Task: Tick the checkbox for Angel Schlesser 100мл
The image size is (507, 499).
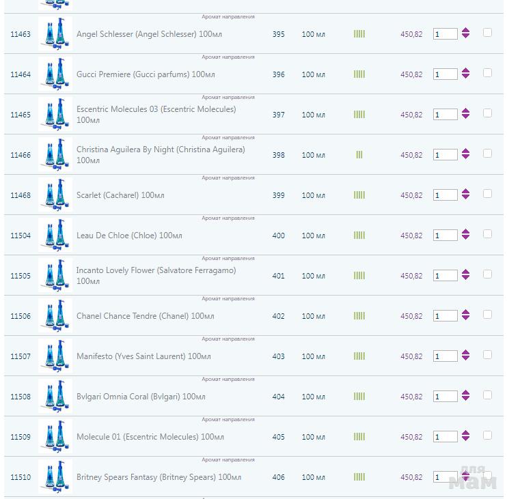Action: 487,32
